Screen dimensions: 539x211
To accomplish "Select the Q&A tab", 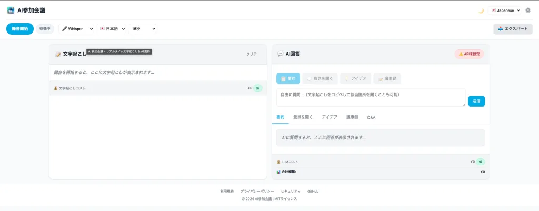I will click(x=371, y=117).
